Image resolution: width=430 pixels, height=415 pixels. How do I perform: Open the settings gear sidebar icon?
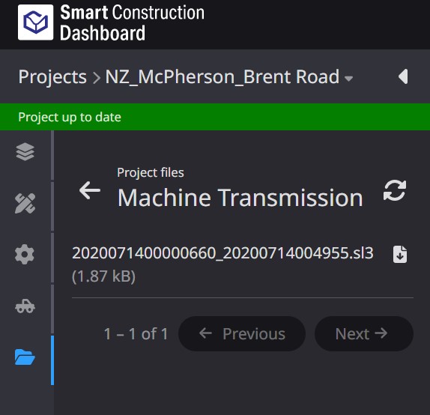click(x=25, y=254)
